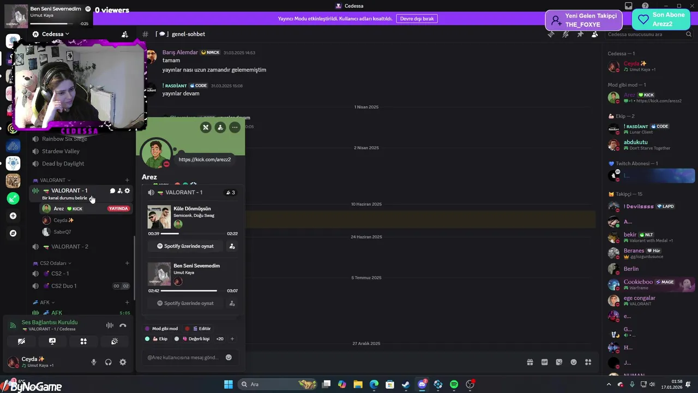Toggle noise suppression waveform icon

(x=110, y=325)
